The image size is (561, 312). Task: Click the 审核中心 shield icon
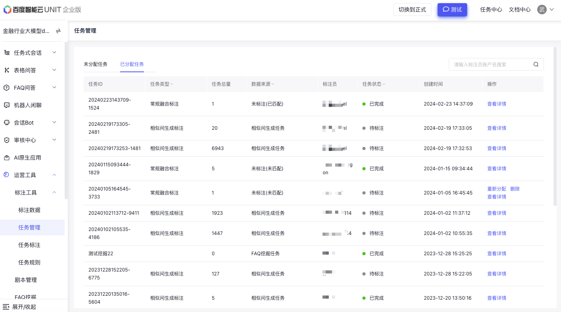pos(7,140)
